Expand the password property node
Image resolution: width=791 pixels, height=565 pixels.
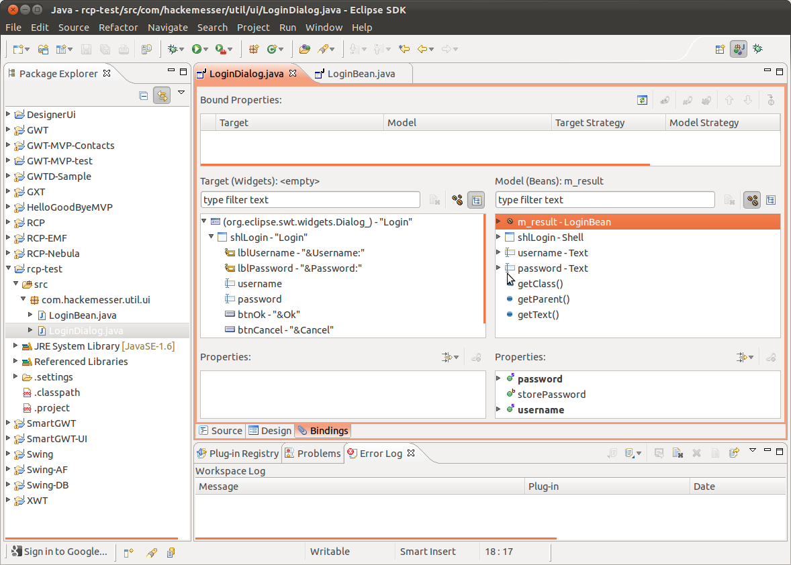point(498,378)
